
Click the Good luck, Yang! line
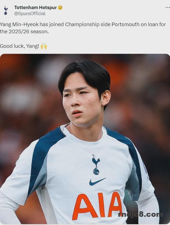tap(19, 46)
